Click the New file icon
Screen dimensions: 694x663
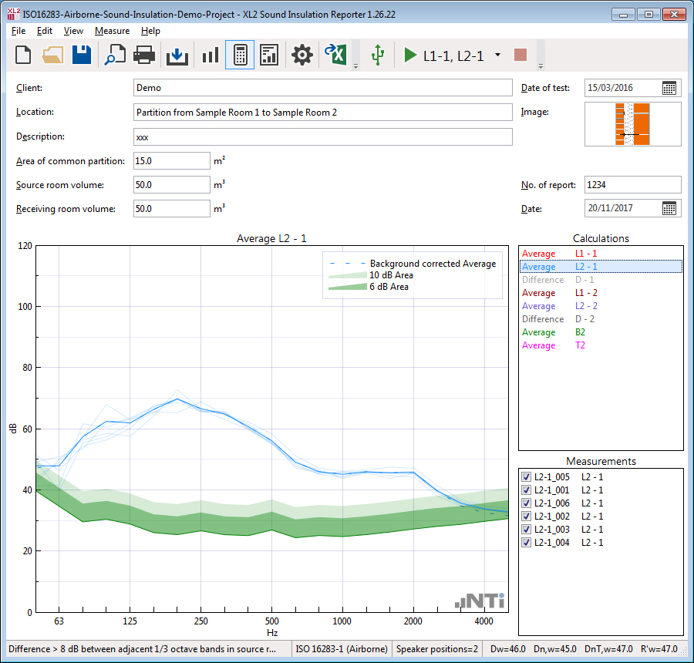click(24, 55)
